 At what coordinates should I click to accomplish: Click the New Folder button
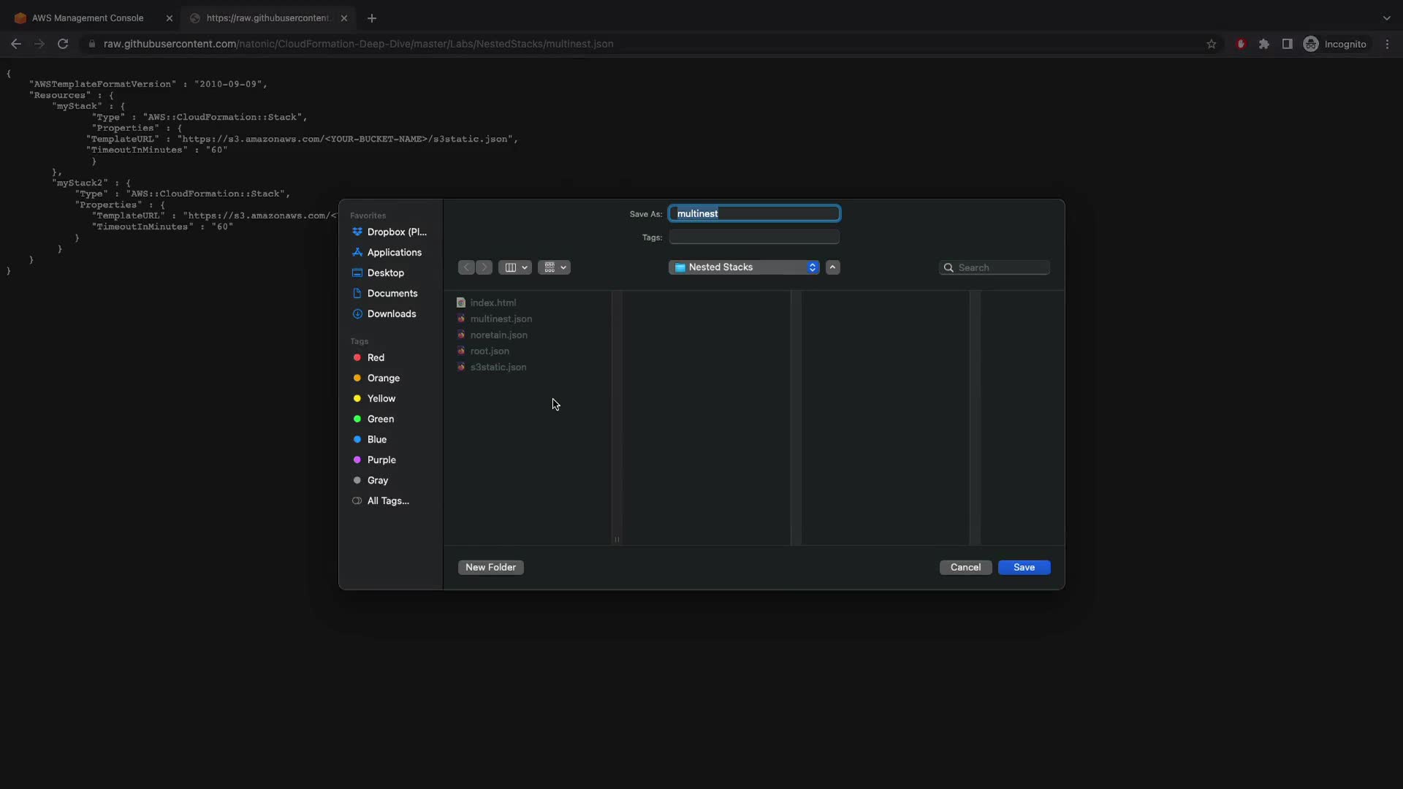[490, 568]
